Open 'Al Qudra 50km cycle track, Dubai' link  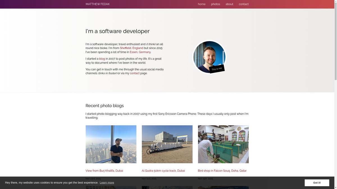tap(163, 171)
